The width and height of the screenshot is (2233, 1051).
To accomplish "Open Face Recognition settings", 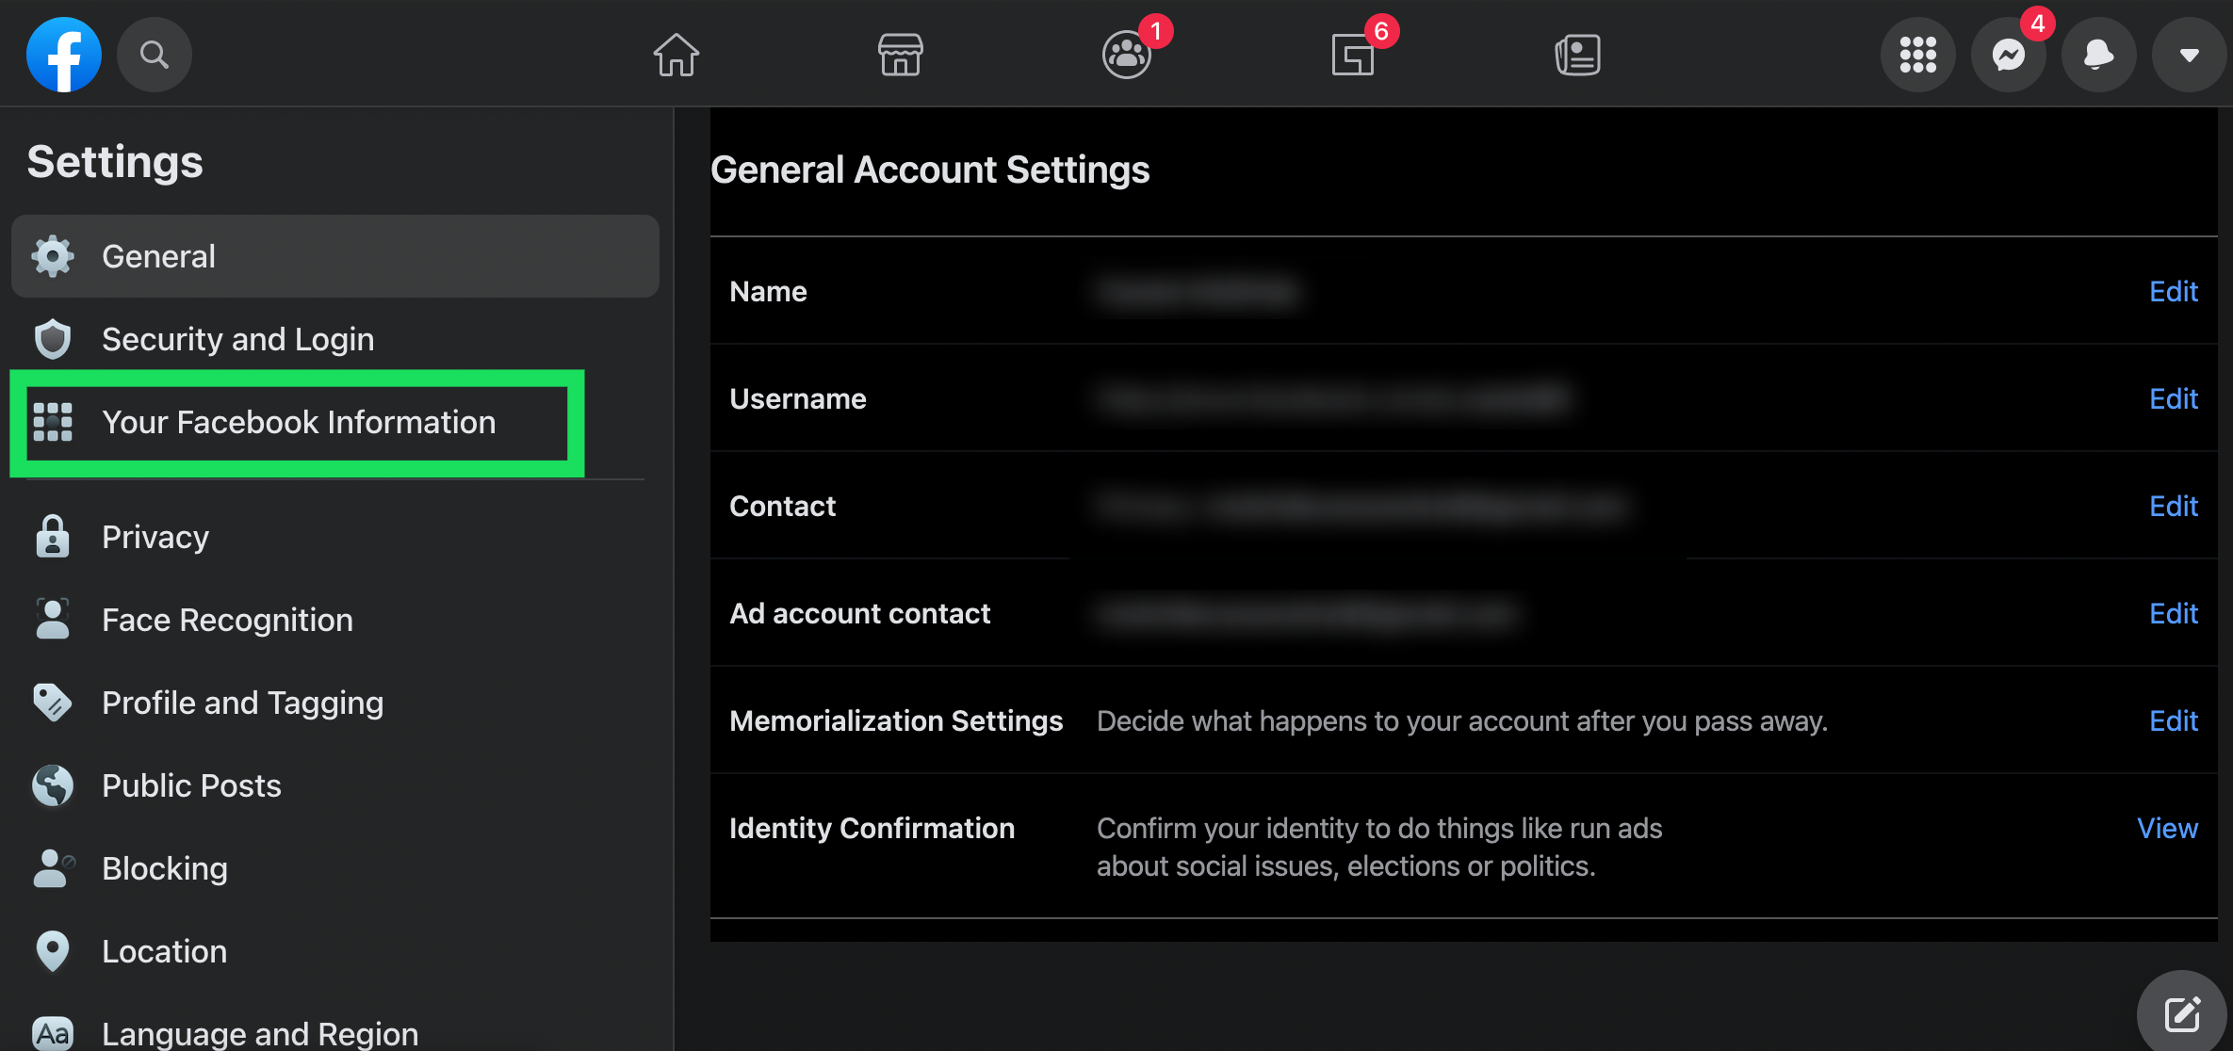I will [x=227, y=620].
